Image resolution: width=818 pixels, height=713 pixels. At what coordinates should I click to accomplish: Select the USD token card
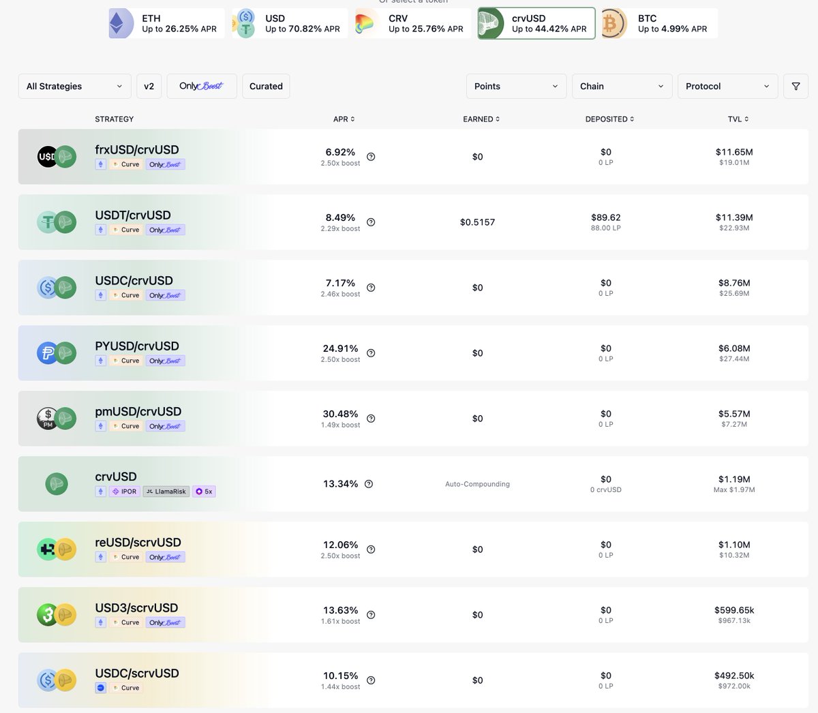pyautogui.click(x=290, y=24)
